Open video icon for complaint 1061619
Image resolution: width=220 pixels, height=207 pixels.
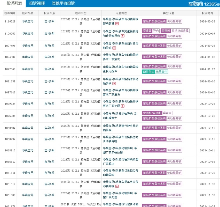(117, 186)
